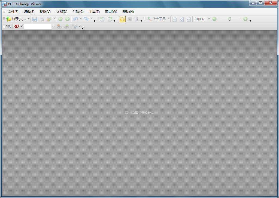The width and height of the screenshot is (279, 198).
Task: Open the 文档(D) menu
Action: click(x=62, y=11)
